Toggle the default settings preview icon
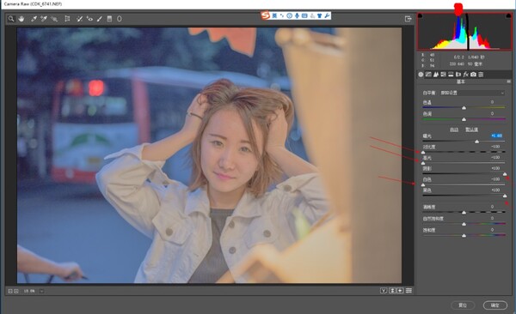This screenshot has height=314, width=516. 408,291
